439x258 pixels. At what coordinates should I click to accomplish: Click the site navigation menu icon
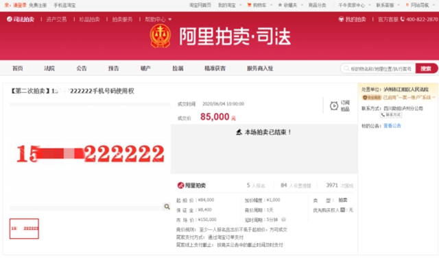point(407,5)
